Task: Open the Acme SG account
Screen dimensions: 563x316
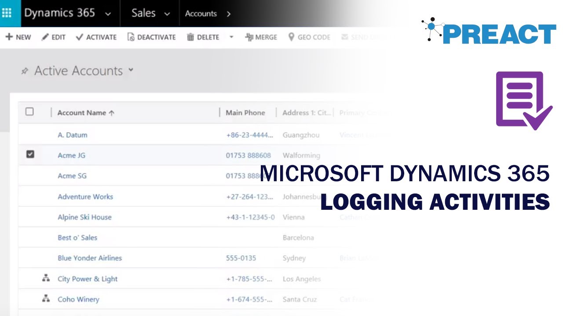Action: [72, 176]
